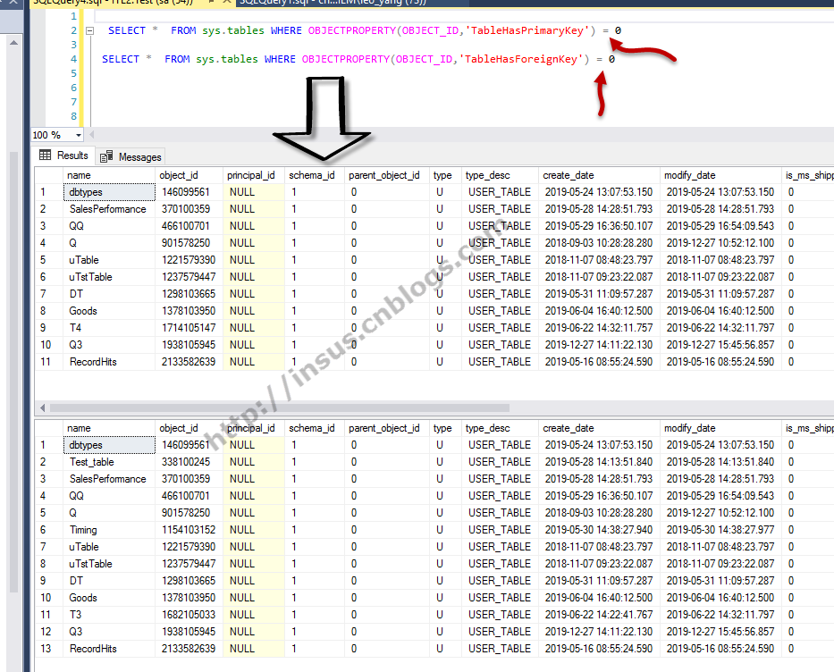Select the T3 name cell

(109, 615)
